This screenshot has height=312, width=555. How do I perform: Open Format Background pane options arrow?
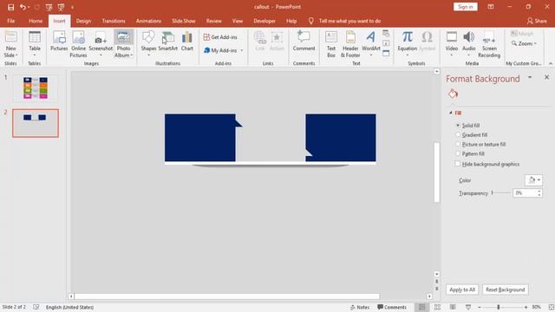[x=530, y=77]
